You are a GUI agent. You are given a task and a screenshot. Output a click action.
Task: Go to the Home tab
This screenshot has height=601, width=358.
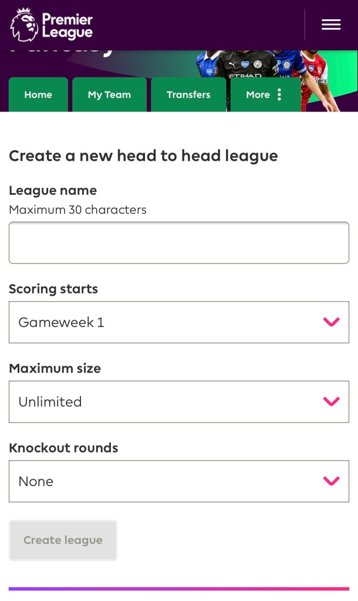point(38,94)
